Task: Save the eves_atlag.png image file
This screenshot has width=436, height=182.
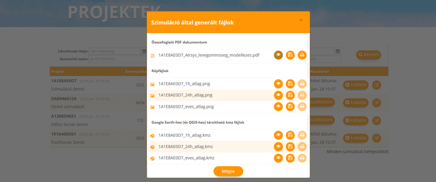Action: (x=290, y=106)
